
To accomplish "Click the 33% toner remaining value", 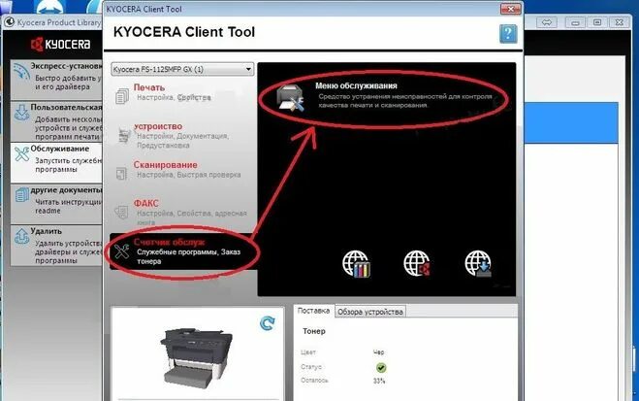I will click(x=378, y=381).
